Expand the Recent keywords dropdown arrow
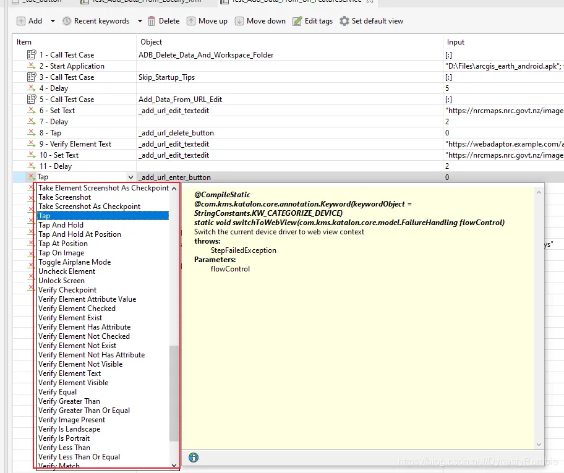The image size is (564, 473). pos(140,21)
